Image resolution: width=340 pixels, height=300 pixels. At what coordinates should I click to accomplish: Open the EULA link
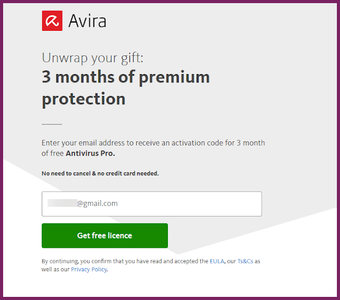click(216, 261)
